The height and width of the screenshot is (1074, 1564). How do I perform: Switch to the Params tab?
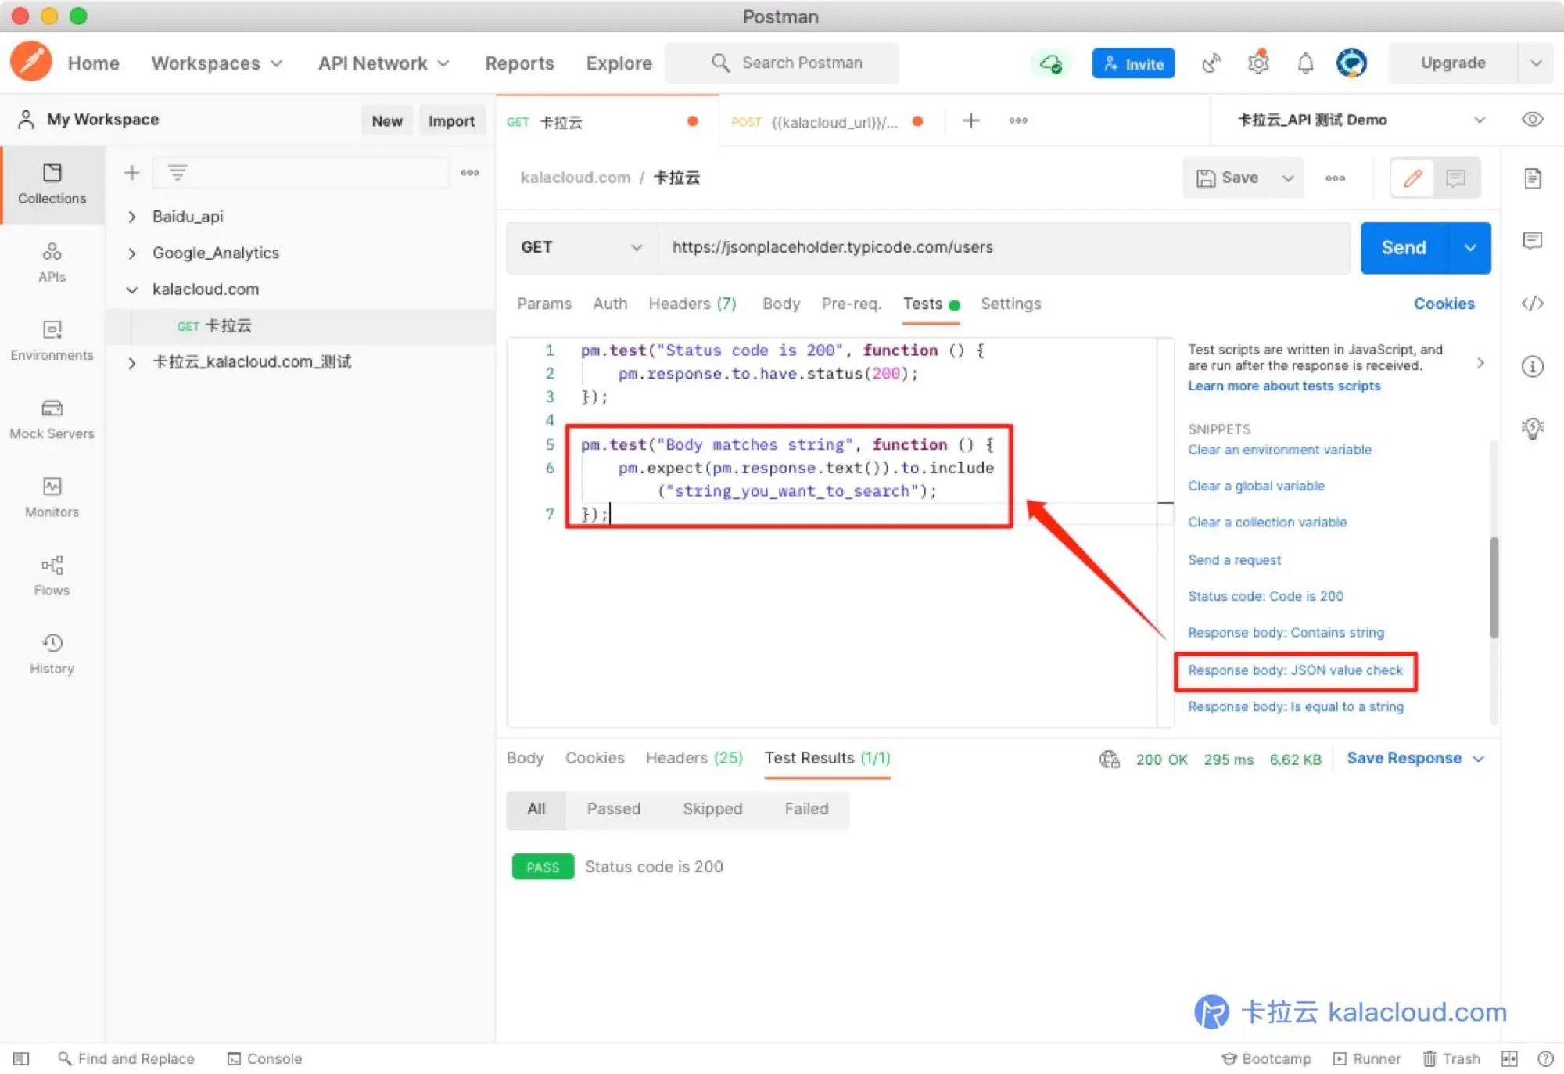click(544, 304)
